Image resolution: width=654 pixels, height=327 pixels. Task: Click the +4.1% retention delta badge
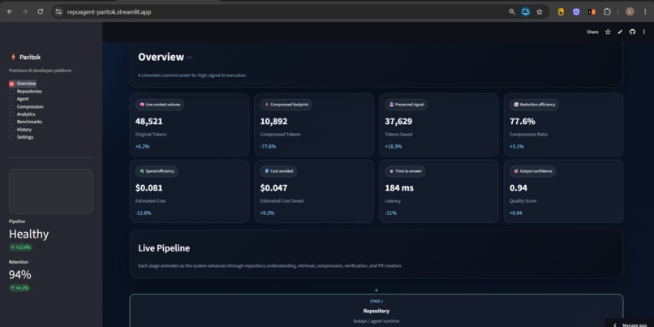pyautogui.click(x=19, y=288)
